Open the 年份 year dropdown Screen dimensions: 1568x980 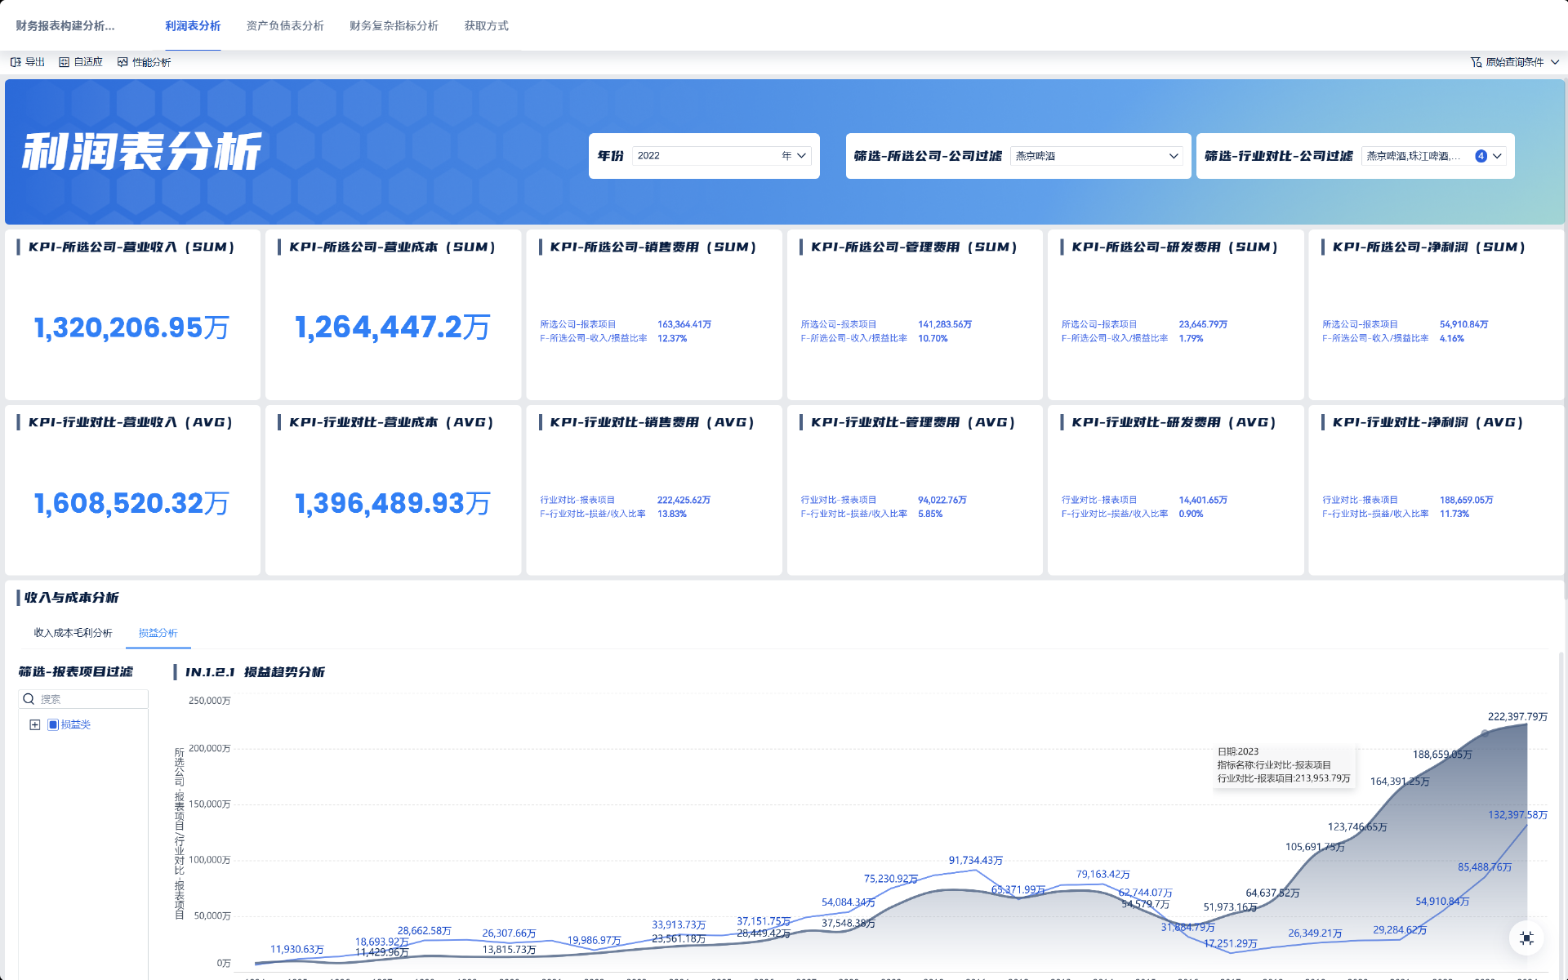[x=801, y=156]
